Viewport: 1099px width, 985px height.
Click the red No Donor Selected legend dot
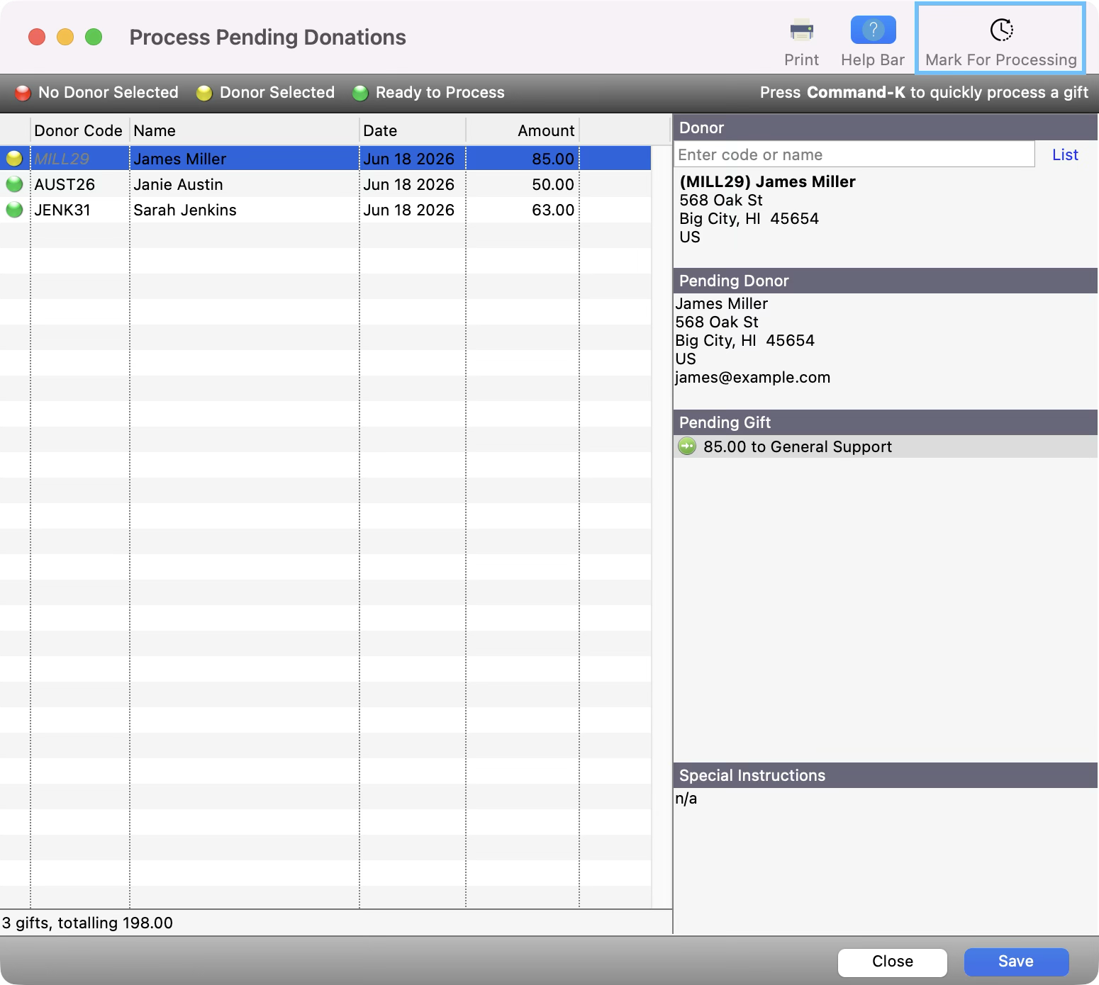23,93
